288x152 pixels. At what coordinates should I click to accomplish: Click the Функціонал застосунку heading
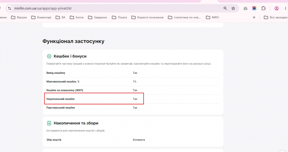[73, 41]
